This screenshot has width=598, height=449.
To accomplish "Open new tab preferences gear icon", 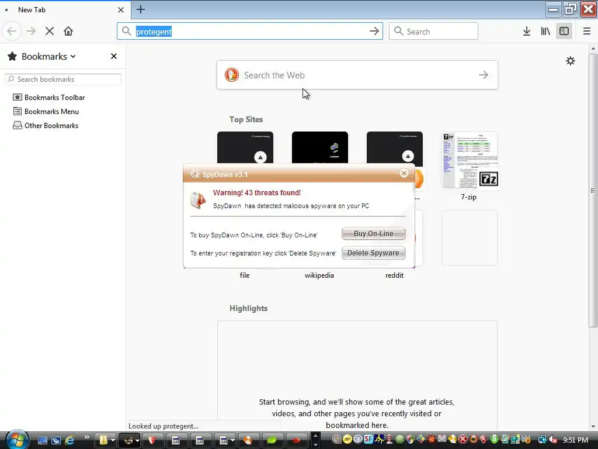I will pyautogui.click(x=570, y=61).
